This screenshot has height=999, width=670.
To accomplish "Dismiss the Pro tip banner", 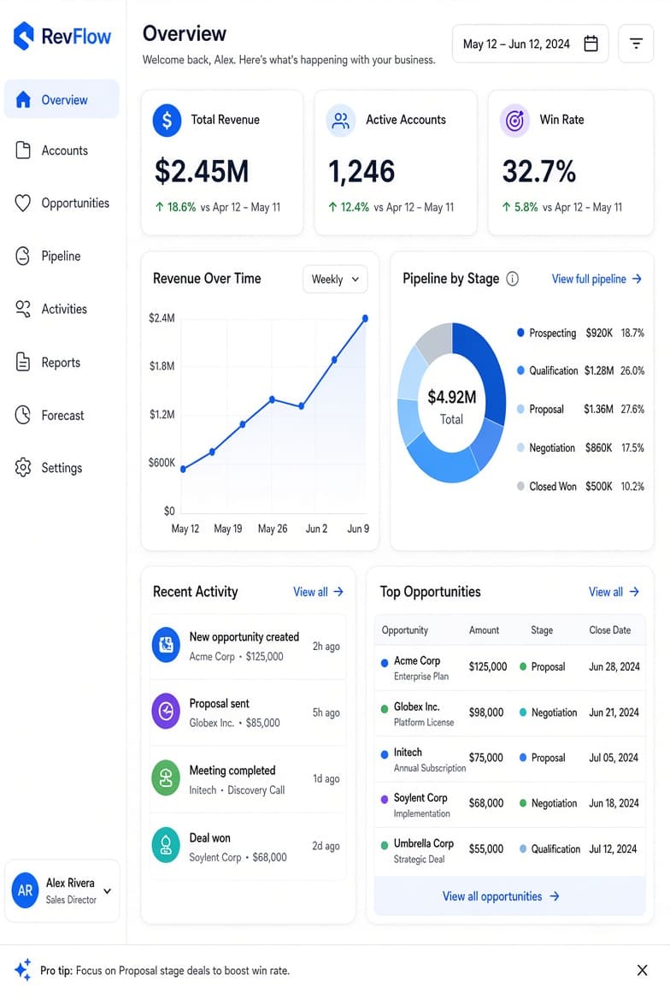I will pos(642,970).
